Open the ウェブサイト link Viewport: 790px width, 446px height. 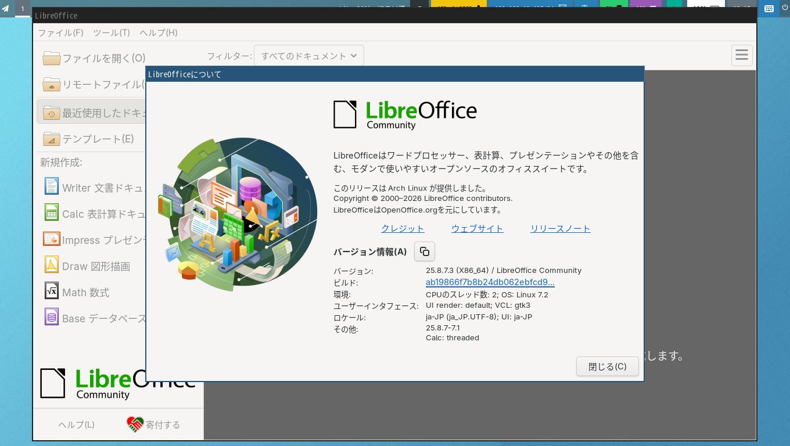tap(477, 229)
